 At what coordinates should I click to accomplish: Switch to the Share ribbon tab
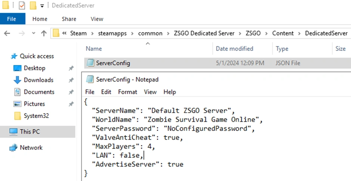tap(69, 19)
